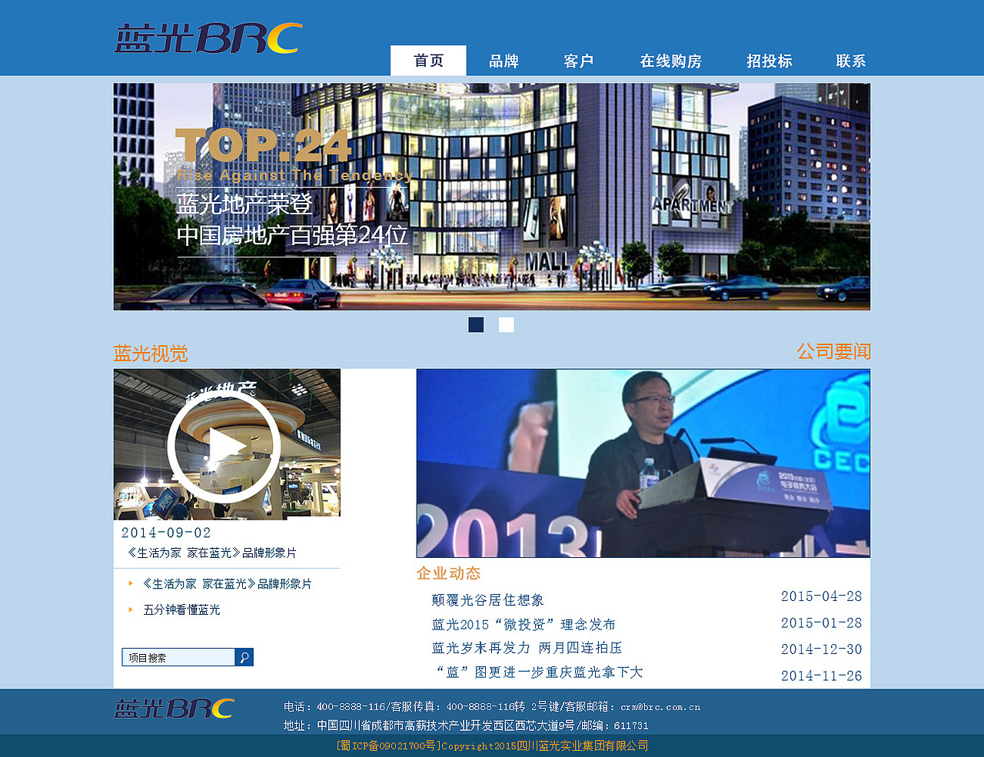
Task: Open the news 蓝光岁末再发力 两月四连拍压
Action: (527, 648)
